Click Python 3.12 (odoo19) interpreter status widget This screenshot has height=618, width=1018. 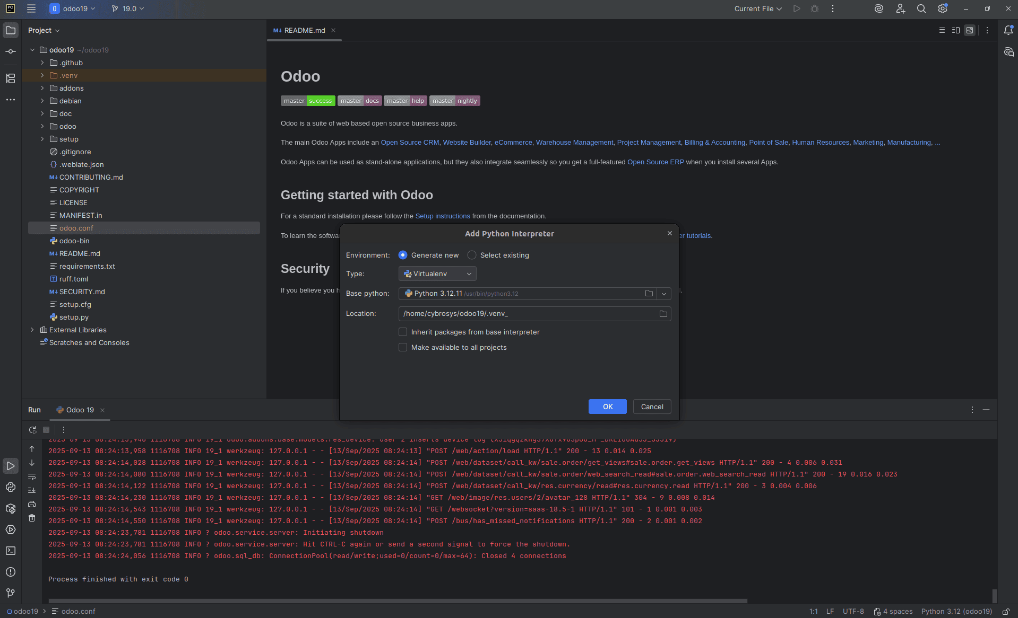coord(956,611)
